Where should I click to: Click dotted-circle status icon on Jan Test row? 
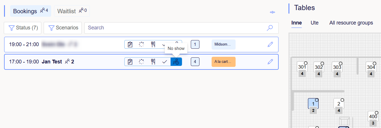coord(141,62)
